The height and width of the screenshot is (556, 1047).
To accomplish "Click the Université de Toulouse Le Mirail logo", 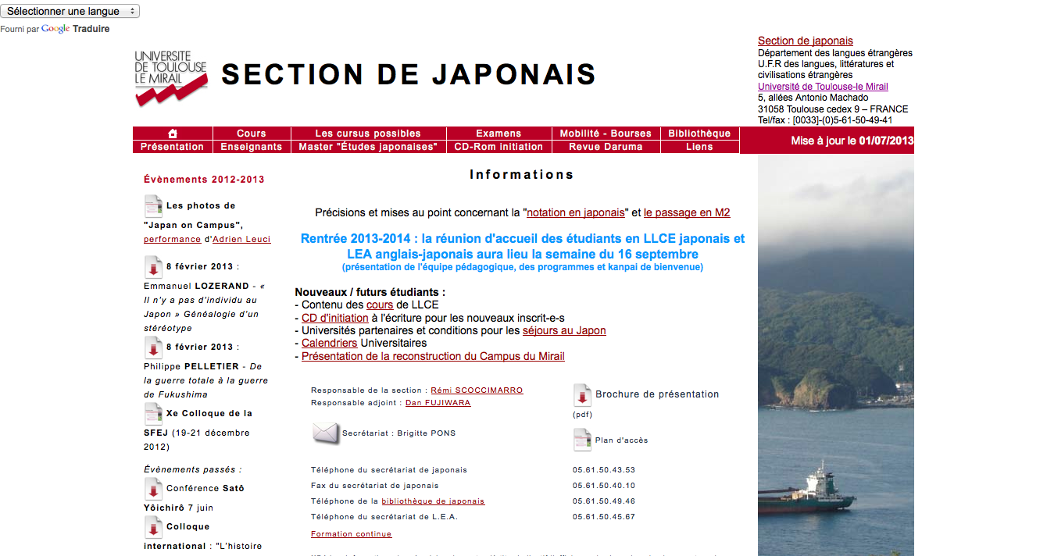I will click(x=171, y=77).
